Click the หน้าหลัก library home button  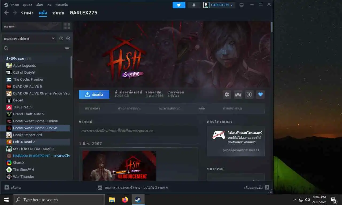32,26
